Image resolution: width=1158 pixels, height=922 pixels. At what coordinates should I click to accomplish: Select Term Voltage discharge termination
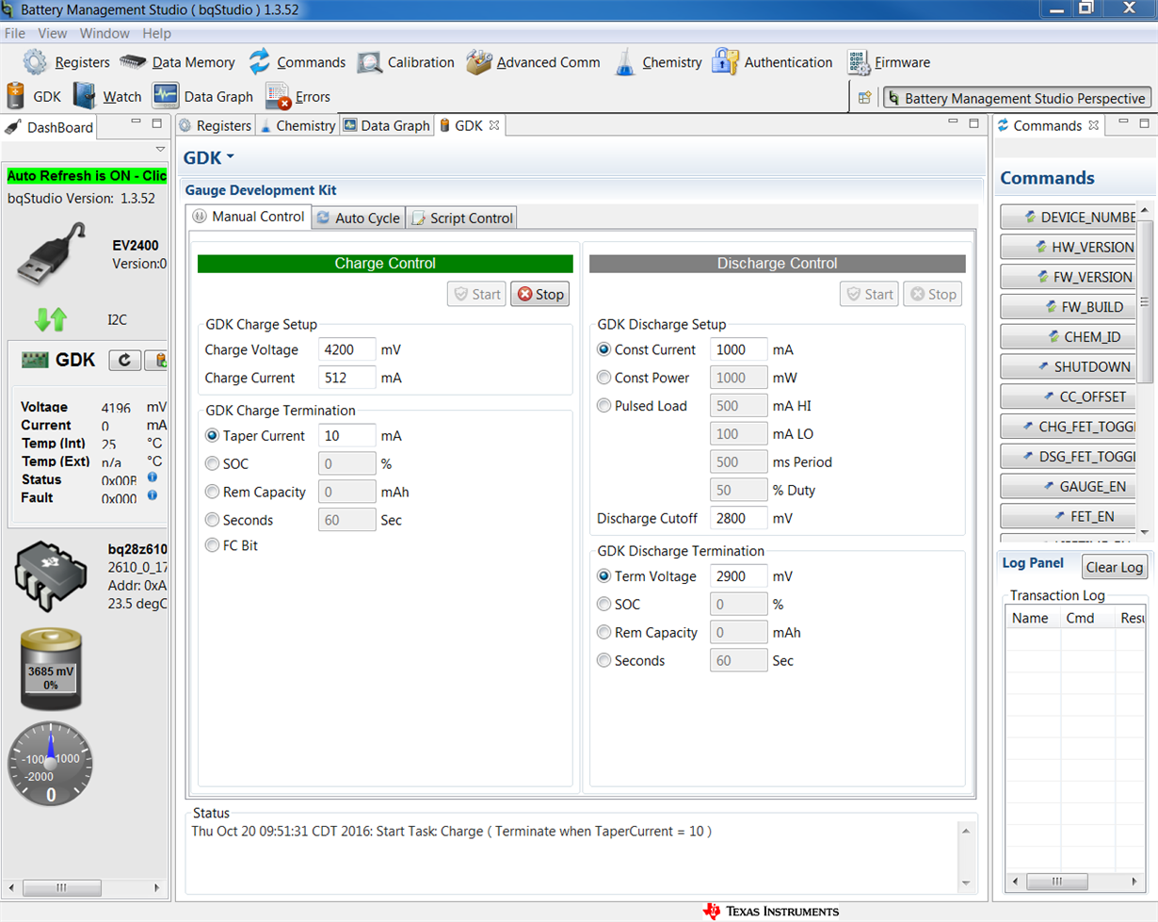(x=604, y=576)
